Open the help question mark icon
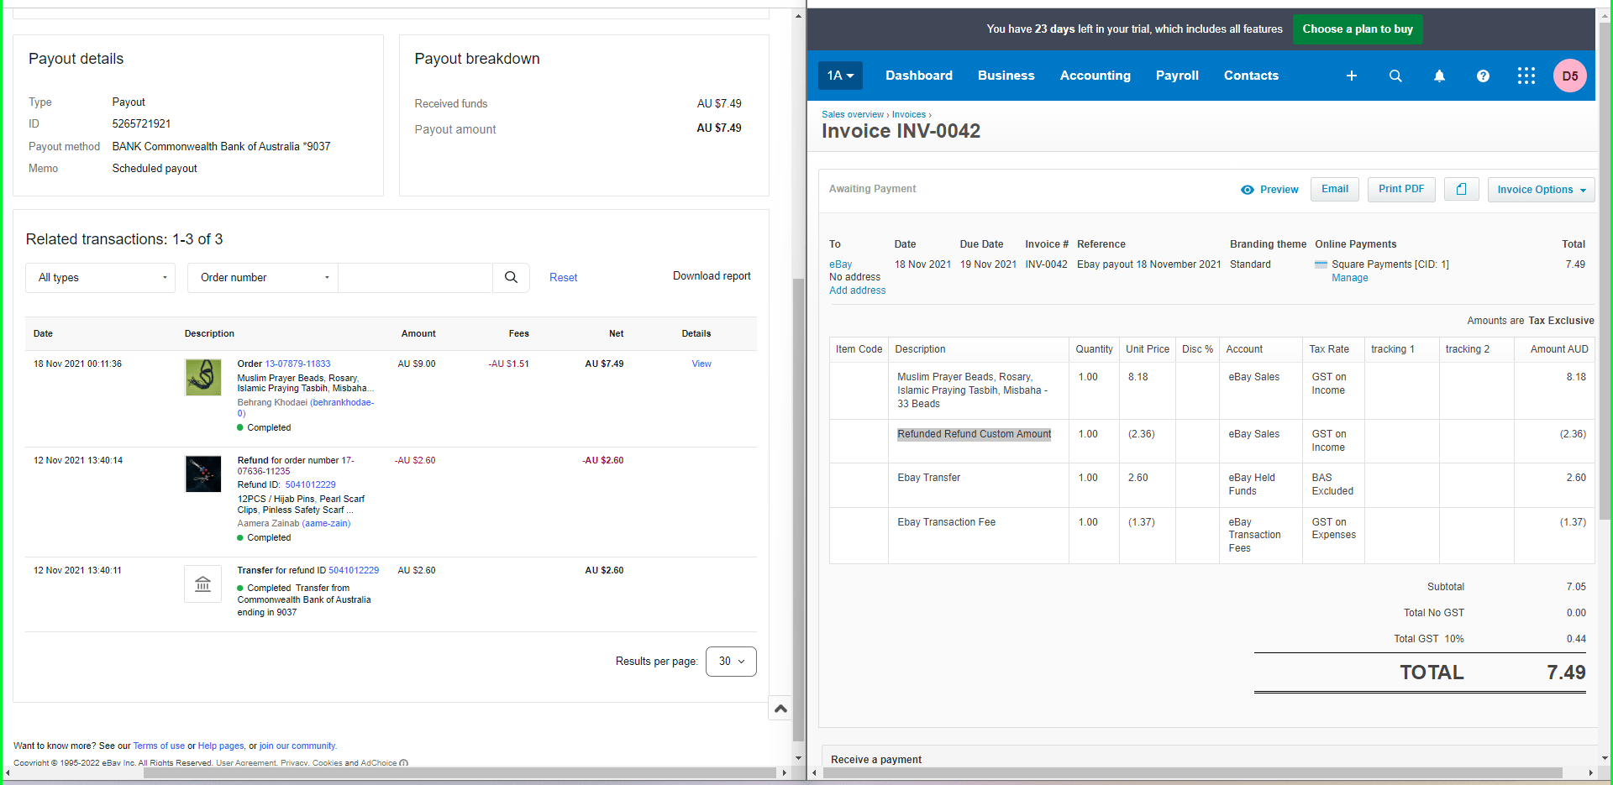 pyautogui.click(x=1483, y=76)
